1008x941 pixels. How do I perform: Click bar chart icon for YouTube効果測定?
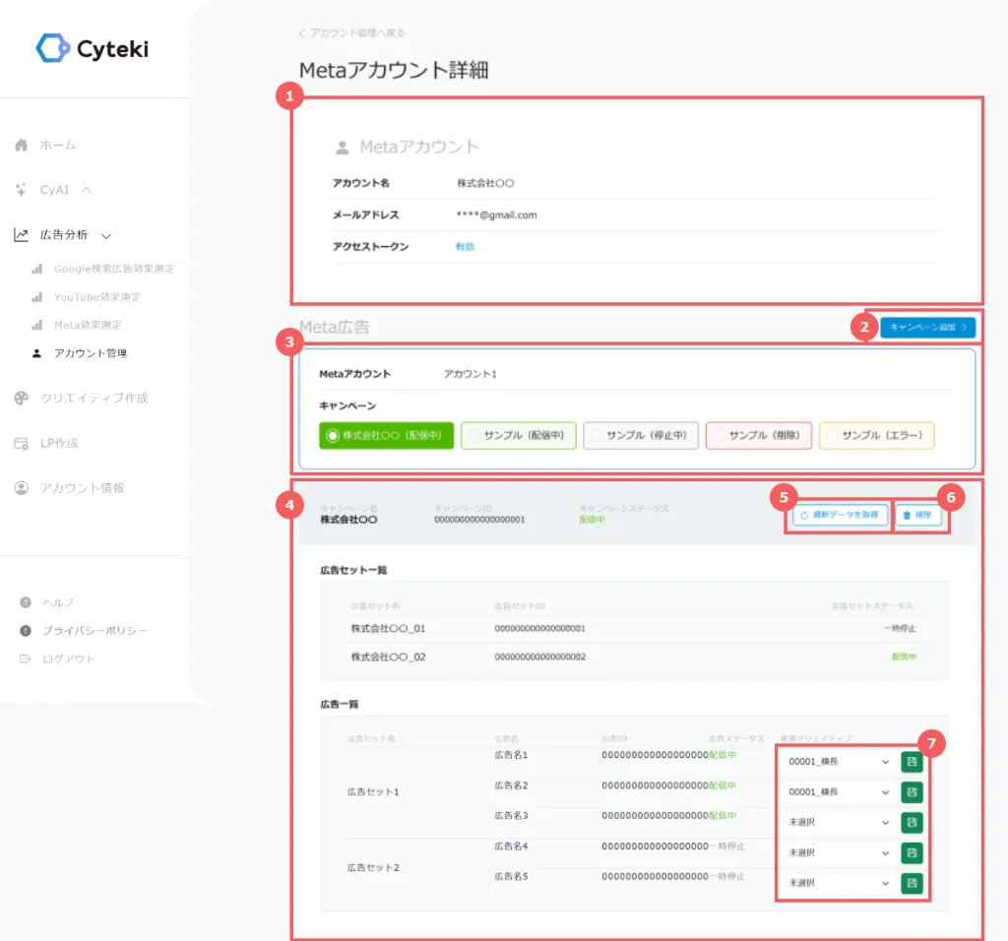click(x=37, y=297)
